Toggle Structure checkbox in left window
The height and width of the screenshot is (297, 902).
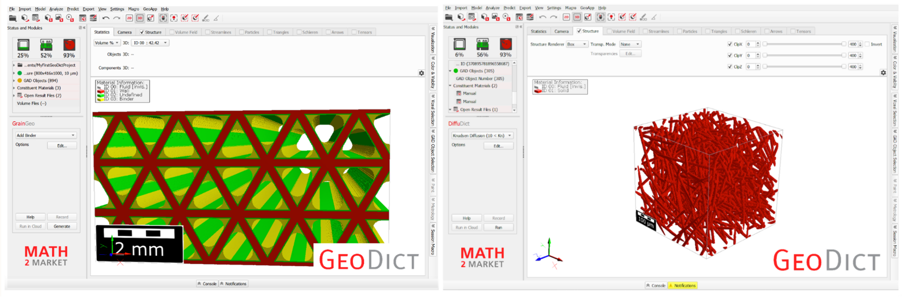point(142,32)
